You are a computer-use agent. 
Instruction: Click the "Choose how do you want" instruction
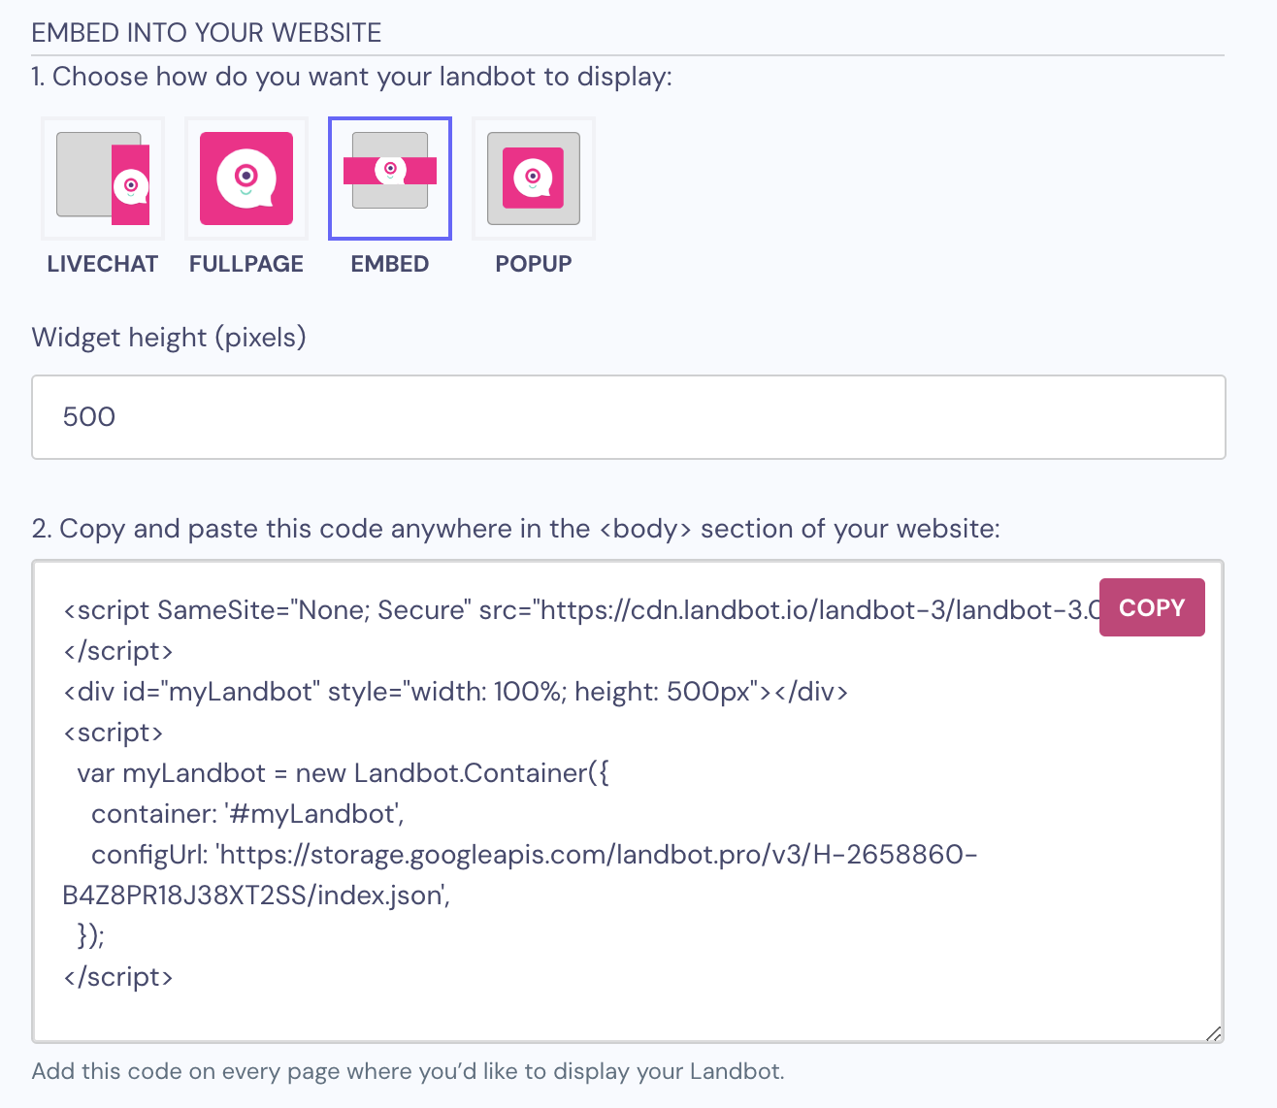click(352, 77)
